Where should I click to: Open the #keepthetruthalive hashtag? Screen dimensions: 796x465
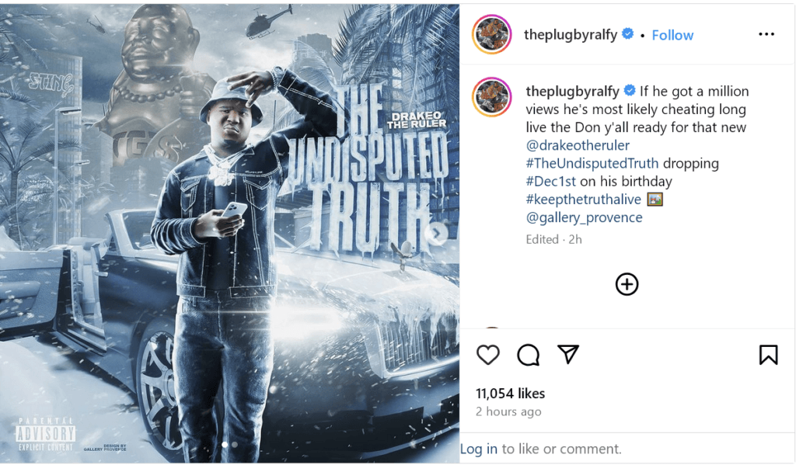pyautogui.click(x=583, y=200)
